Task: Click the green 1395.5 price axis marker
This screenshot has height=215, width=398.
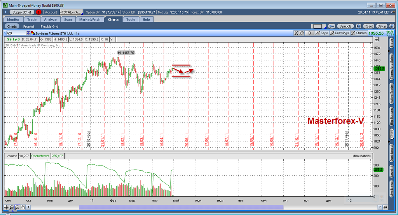Action: coord(379,68)
